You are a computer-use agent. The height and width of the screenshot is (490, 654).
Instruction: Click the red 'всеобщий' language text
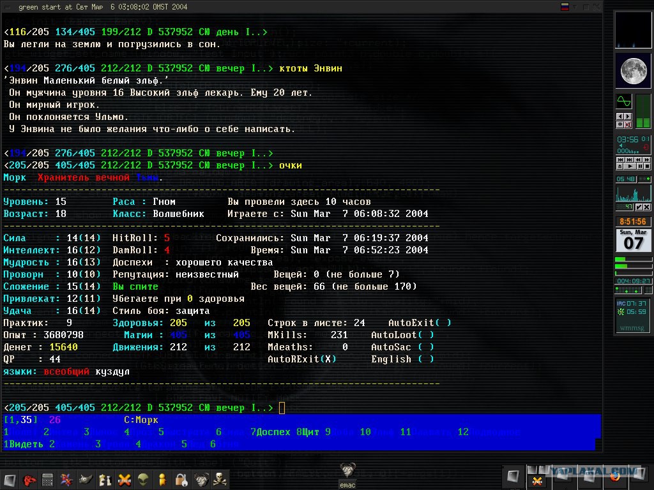pyautogui.click(x=66, y=372)
